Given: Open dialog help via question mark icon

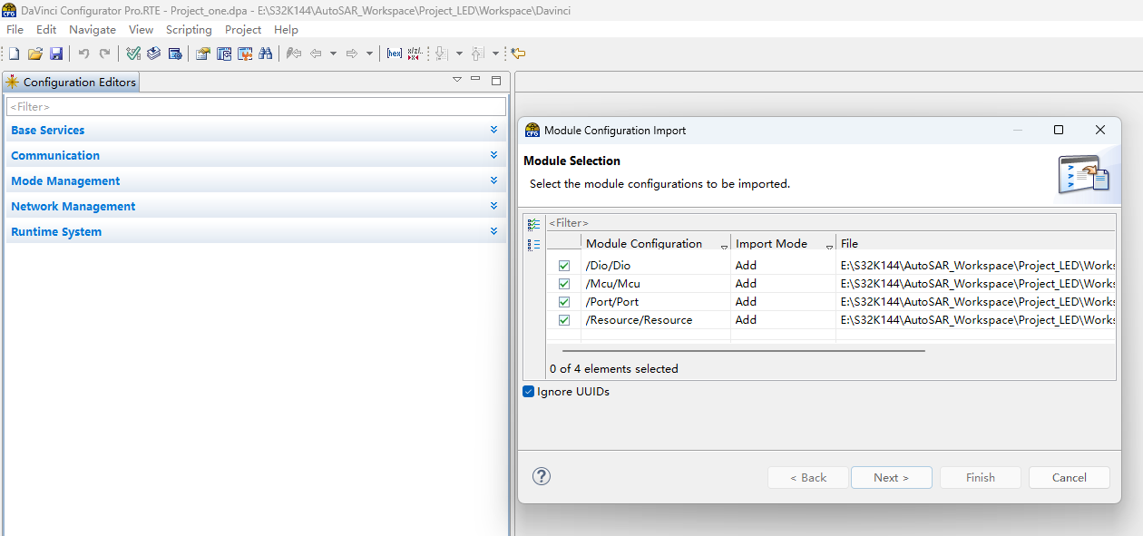Looking at the screenshot, I should point(542,477).
